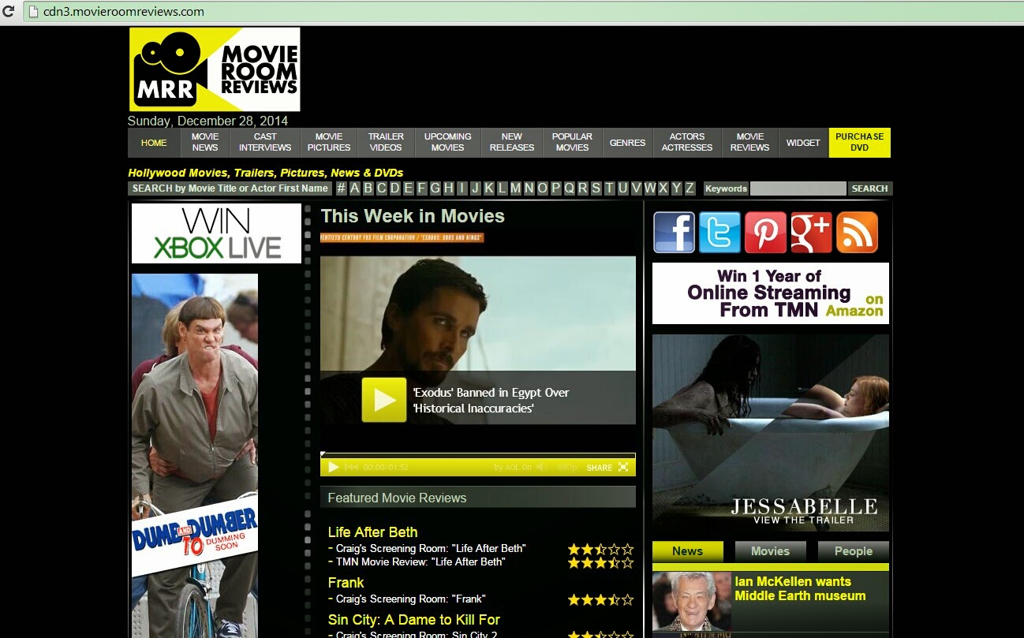Image resolution: width=1024 pixels, height=638 pixels.
Task: Click the restart icon in video controls
Action: [x=352, y=467]
